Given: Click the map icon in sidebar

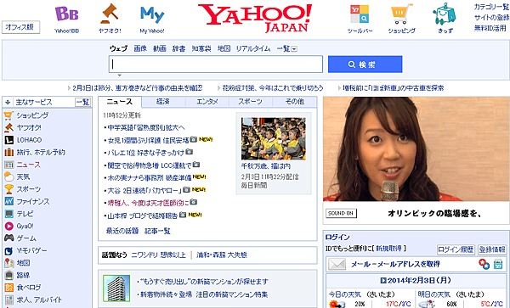Looking at the screenshot, I should click(8, 263).
